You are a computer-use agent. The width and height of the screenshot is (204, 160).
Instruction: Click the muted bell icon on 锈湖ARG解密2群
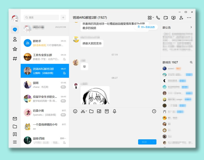point(64,73)
